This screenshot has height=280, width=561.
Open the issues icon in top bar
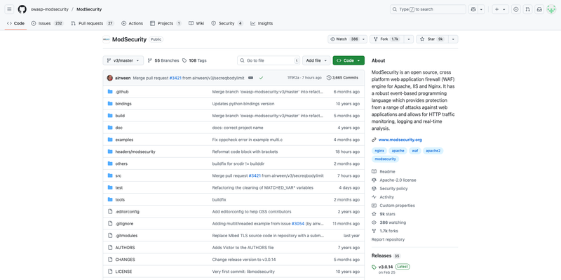click(516, 9)
